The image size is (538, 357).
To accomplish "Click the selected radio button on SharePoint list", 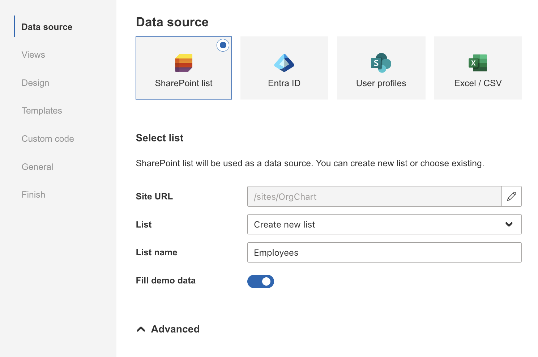I will tap(223, 45).
